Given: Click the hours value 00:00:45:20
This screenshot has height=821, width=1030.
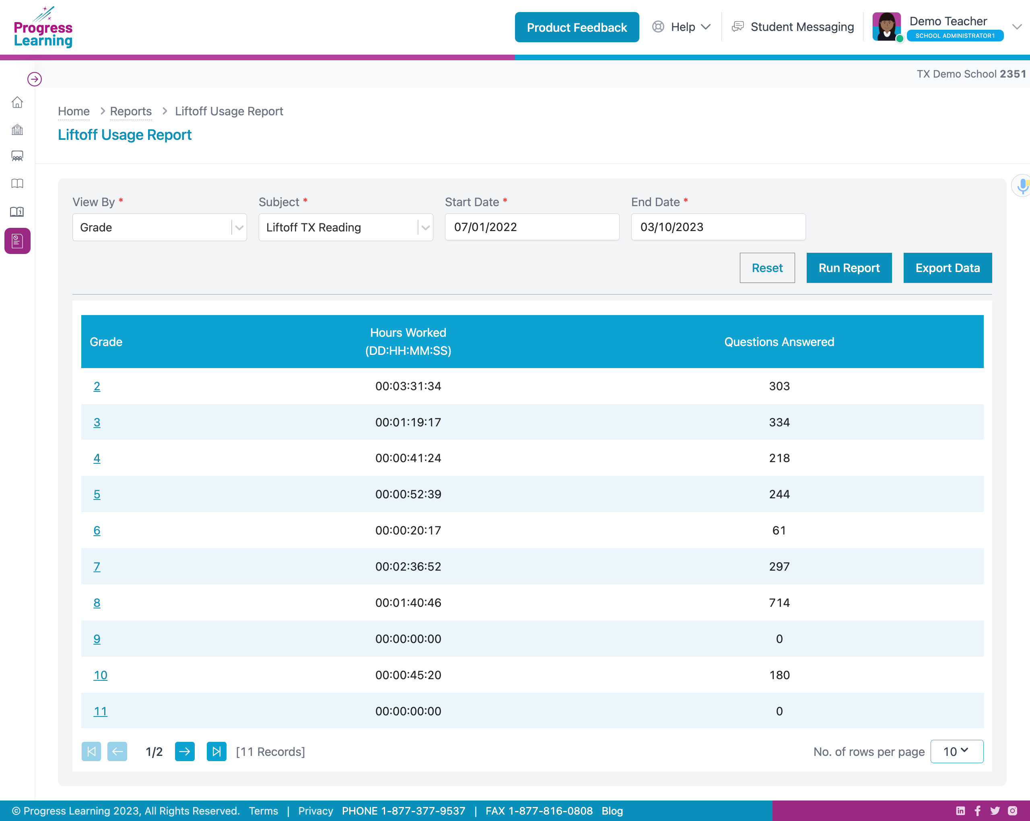Looking at the screenshot, I should tap(408, 675).
